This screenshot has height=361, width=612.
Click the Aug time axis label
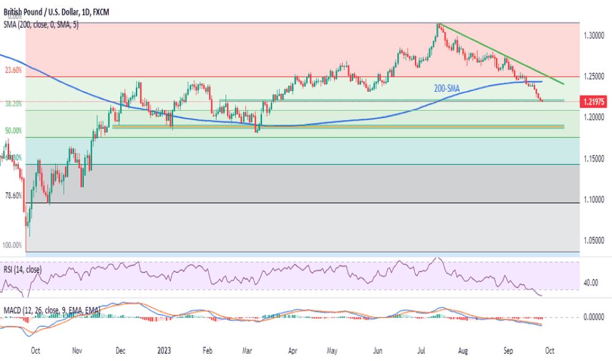463,351
